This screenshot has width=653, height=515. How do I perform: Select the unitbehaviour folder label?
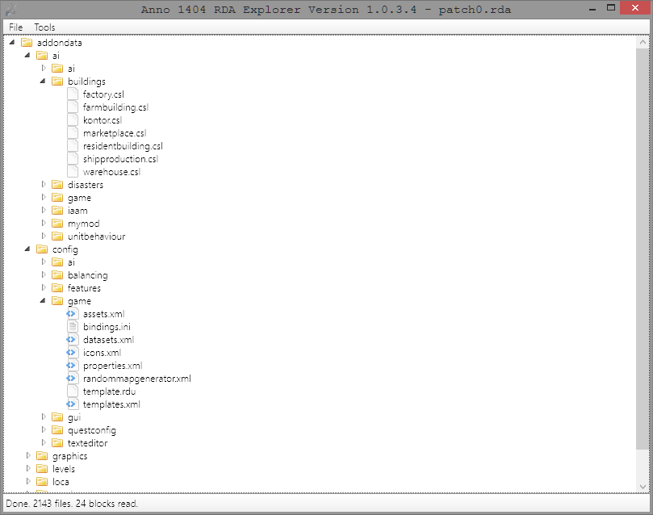tap(97, 237)
